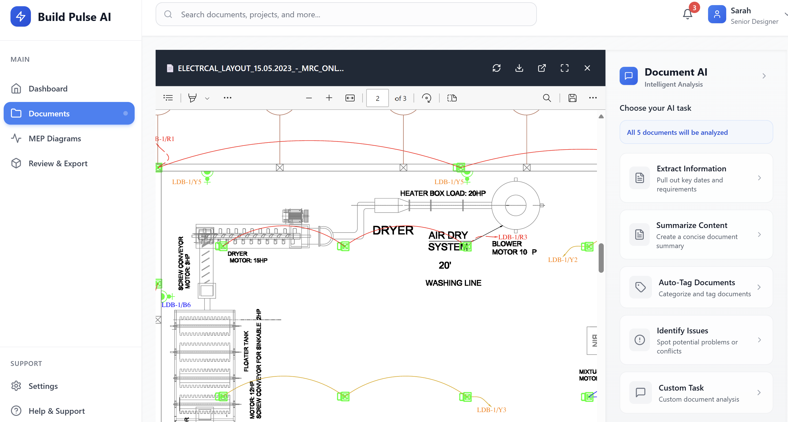Rotate the document page
The height and width of the screenshot is (422, 788).
[427, 98]
